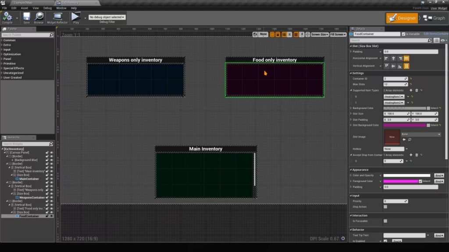Viewport: 449px width, 252px height.
Task: Open the Asset menu
Action: [25, 8]
